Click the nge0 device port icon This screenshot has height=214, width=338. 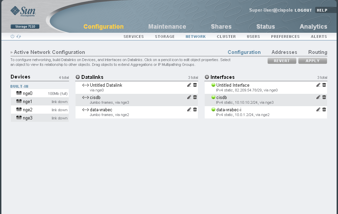[19, 93]
